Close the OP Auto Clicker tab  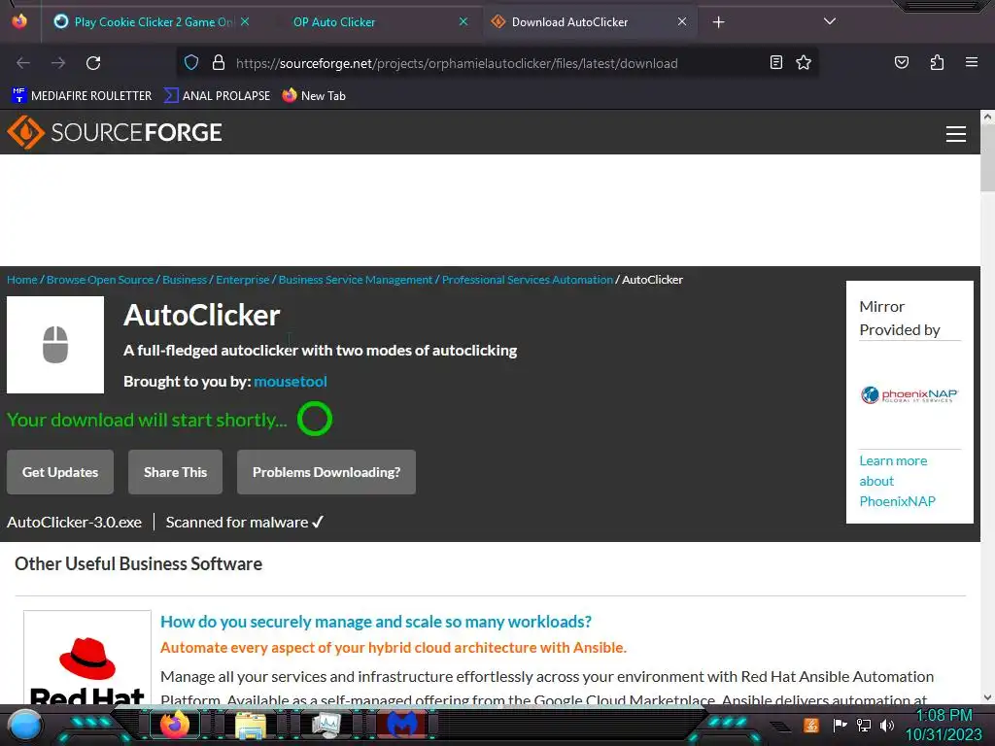coord(463,21)
